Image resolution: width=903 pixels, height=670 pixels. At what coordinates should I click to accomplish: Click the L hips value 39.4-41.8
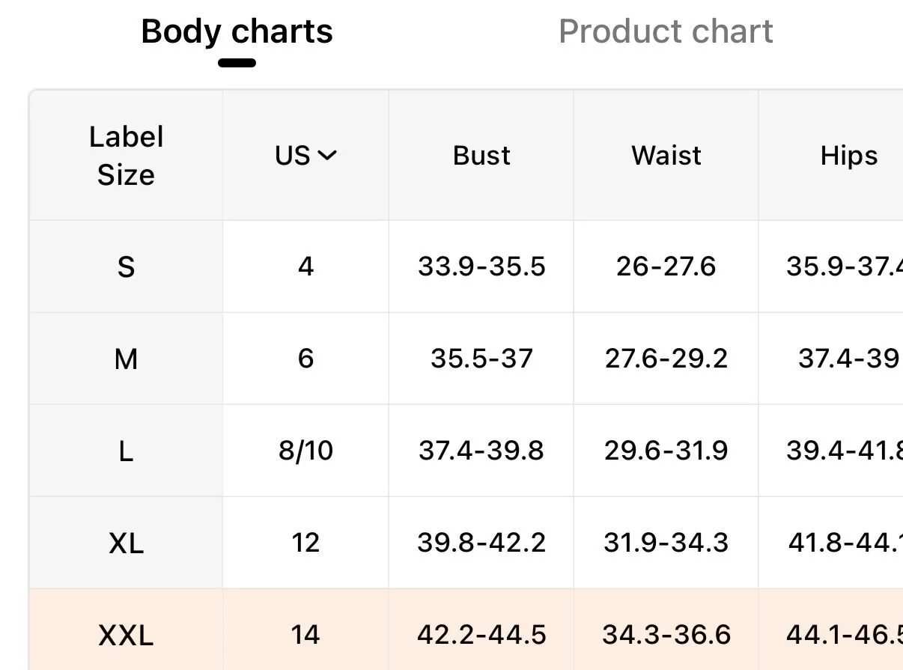point(845,451)
